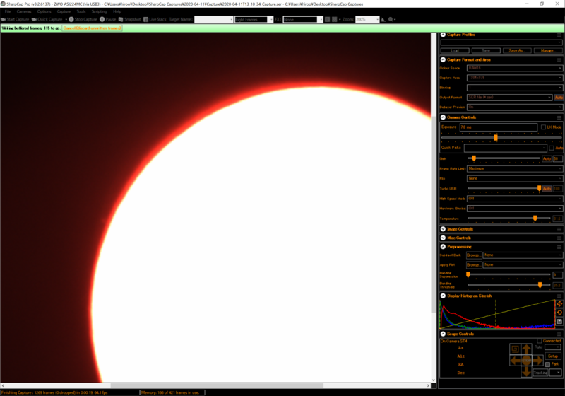The width and height of the screenshot is (565, 396).
Task: Click the histogram icon beside Zoom dropdown
Action: point(383,20)
